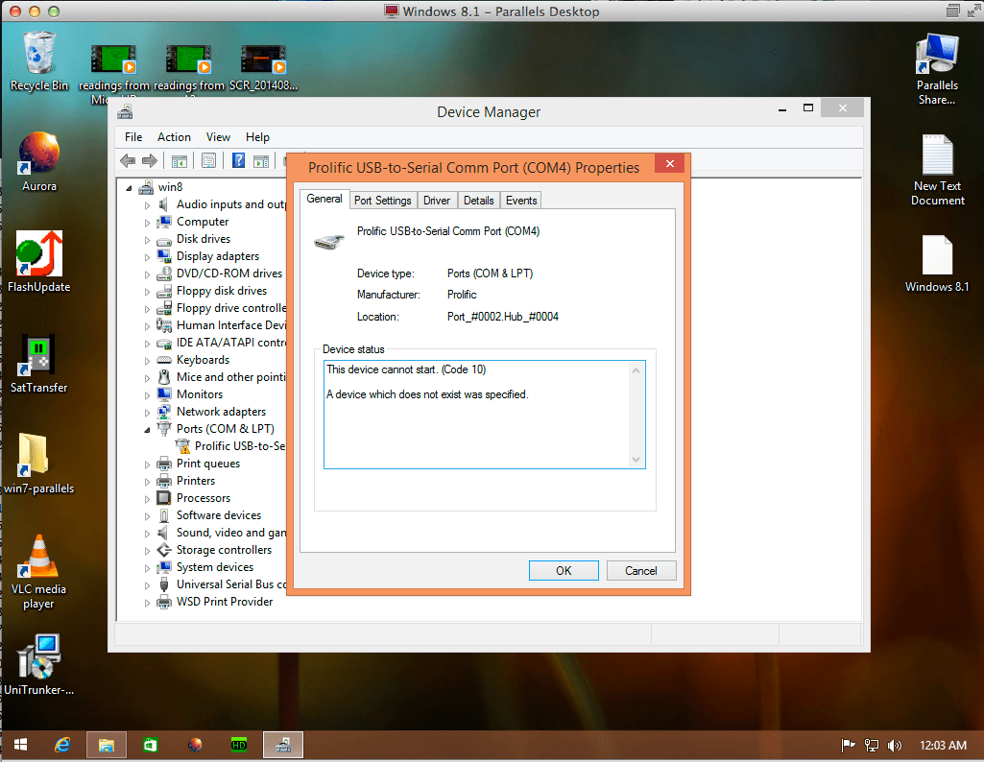The width and height of the screenshot is (984, 762).
Task: Click the taskbar clock showing 12:03 AM
Action: point(943,745)
